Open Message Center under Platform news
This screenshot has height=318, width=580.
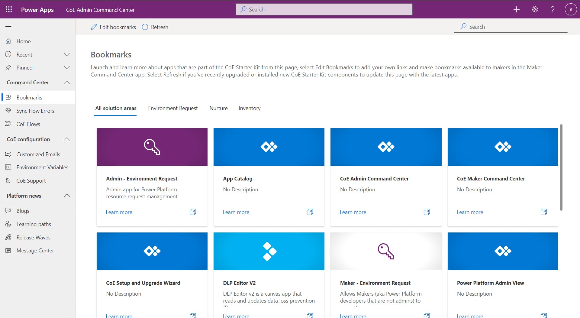[x=35, y=250]
